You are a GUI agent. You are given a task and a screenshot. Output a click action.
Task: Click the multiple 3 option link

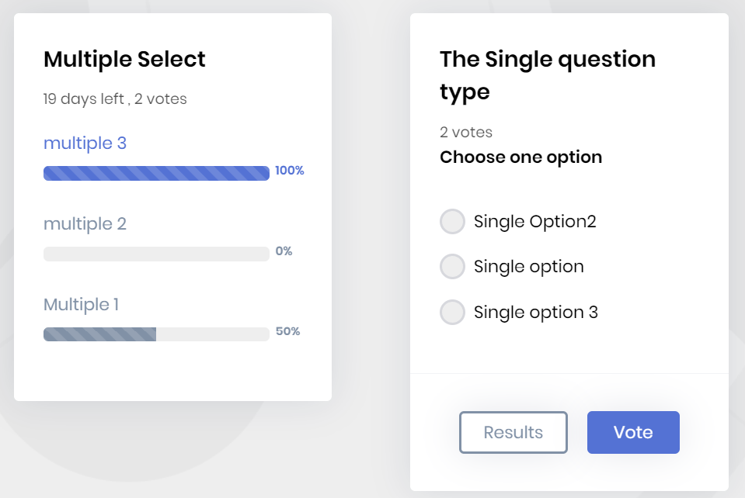click(85, 144)
